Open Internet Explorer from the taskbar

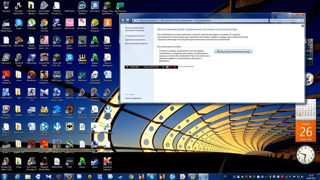(17, 176)
